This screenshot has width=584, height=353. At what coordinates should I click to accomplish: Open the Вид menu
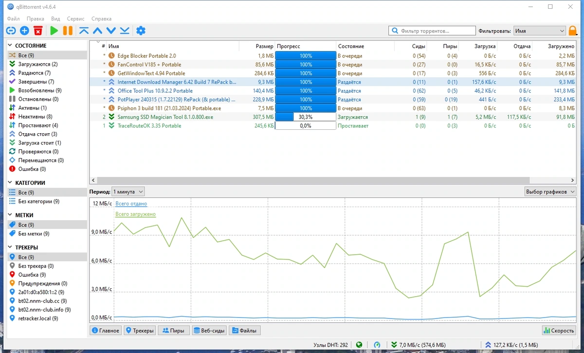(x=55, y=18)
